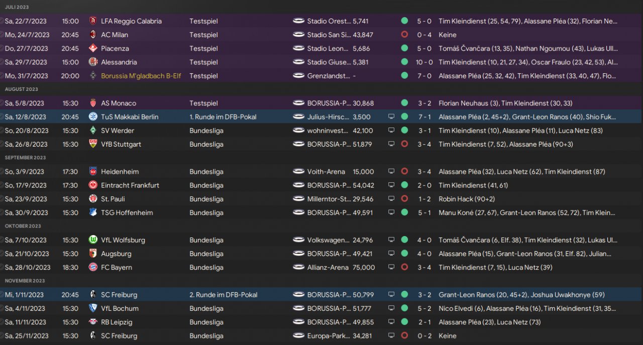Screen dimensions: 643x345
Task: Open the Eintracht Frankfurt team link
Action: tap(130, 185)
